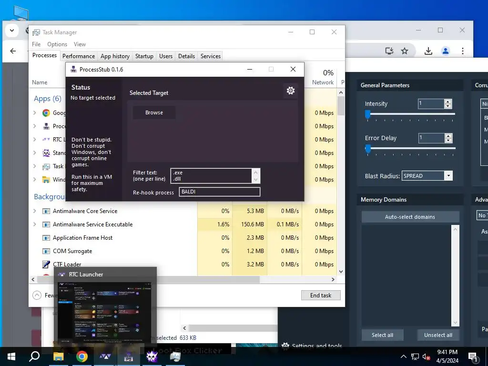
Task: Click Task Manager horizontal scrollbar right arrow
Action: coord(333,279)
